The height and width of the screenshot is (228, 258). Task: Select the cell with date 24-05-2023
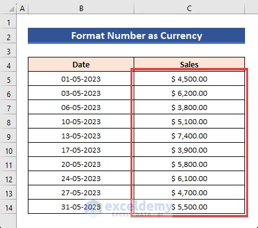coord(81,179)
